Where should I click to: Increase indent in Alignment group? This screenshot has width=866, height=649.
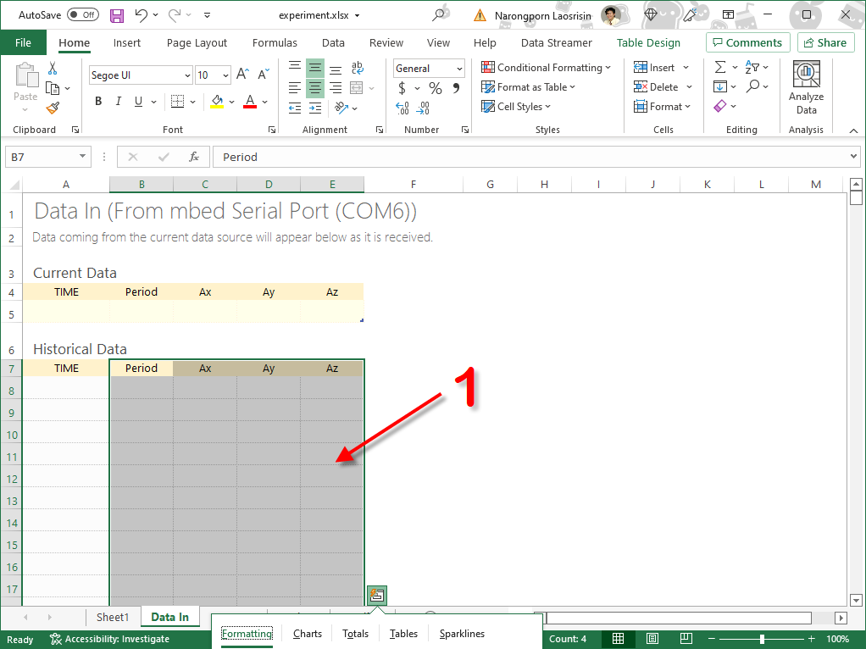click(x=315, y=108)
